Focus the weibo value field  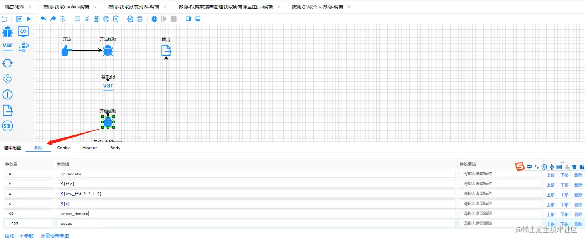[x=256, y=223]
